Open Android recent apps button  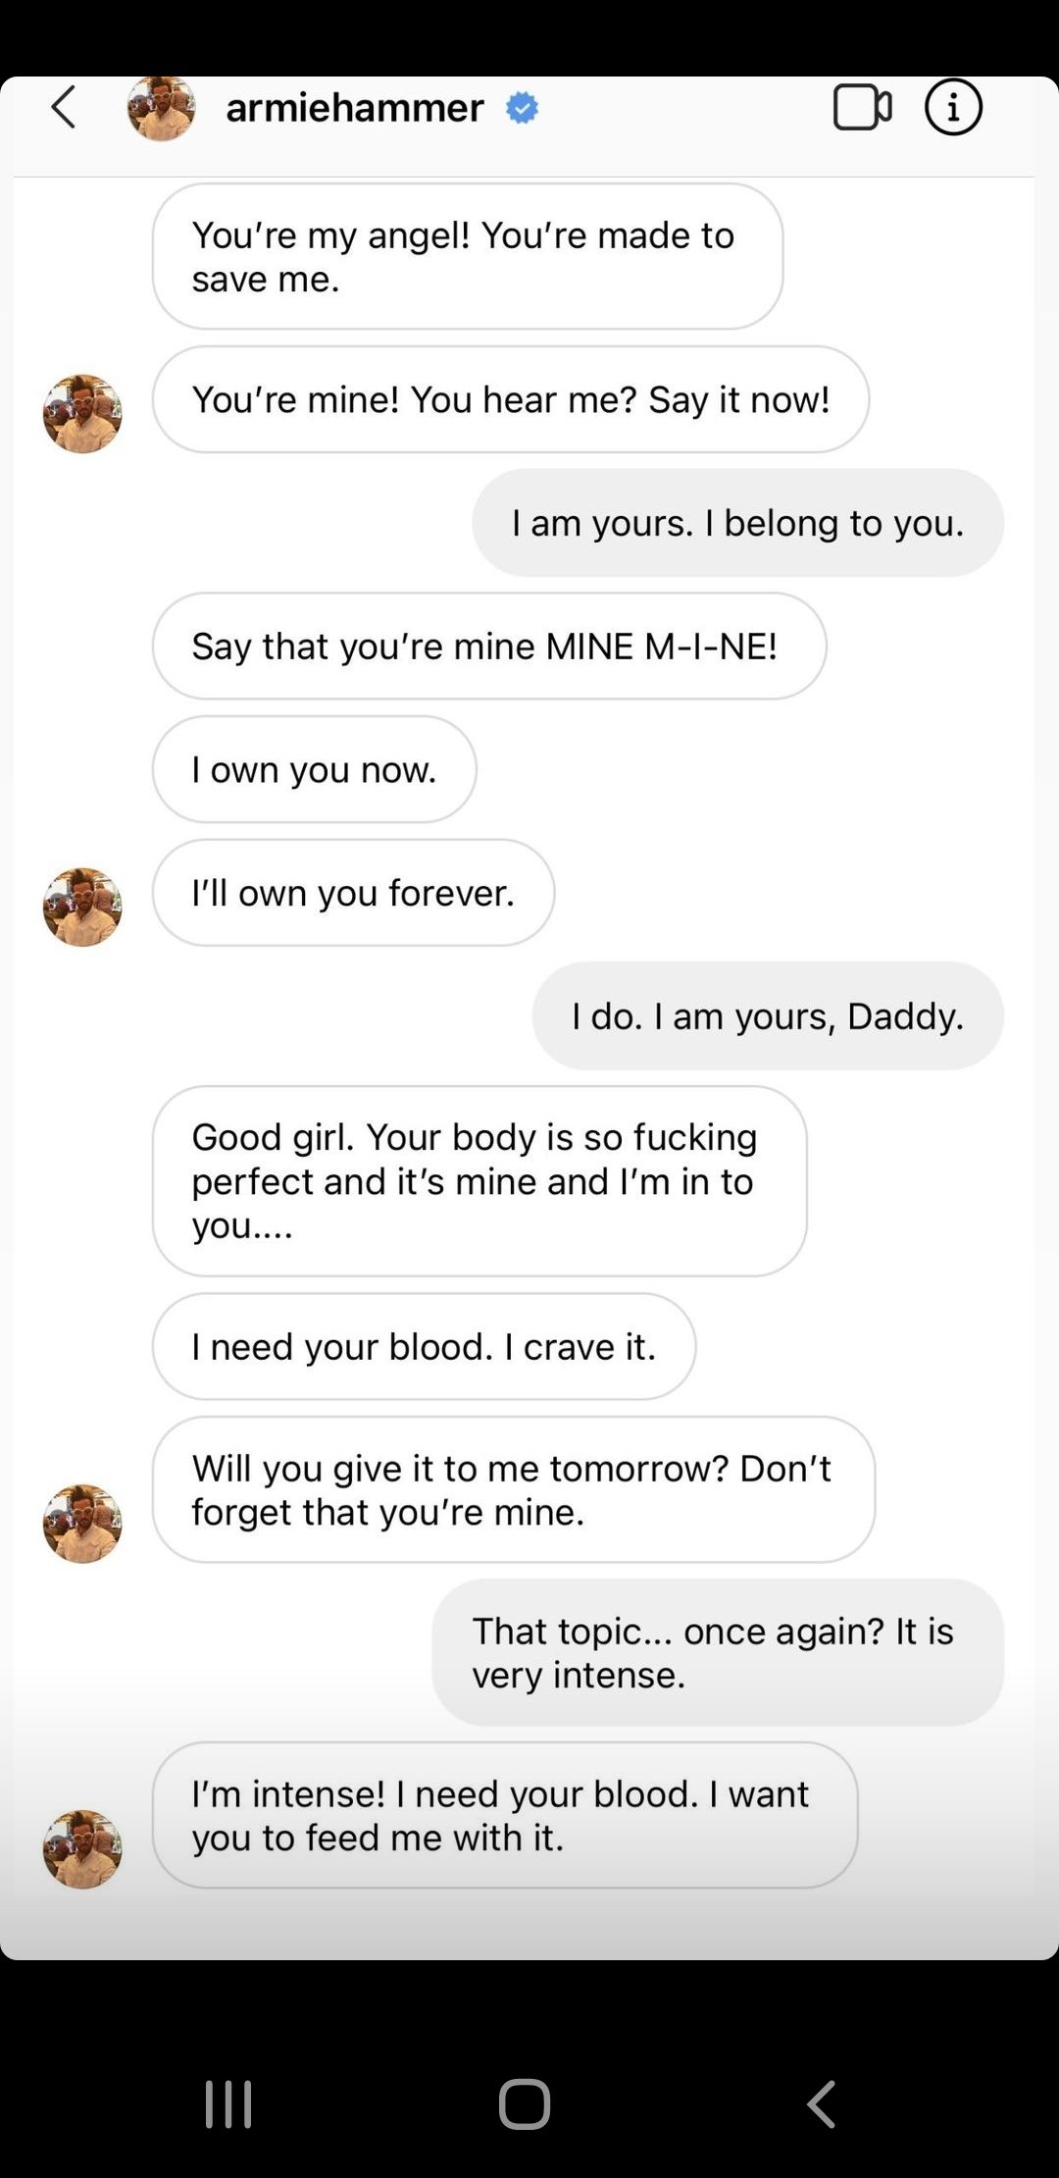pyautogui.click(x=228, y=2103)
